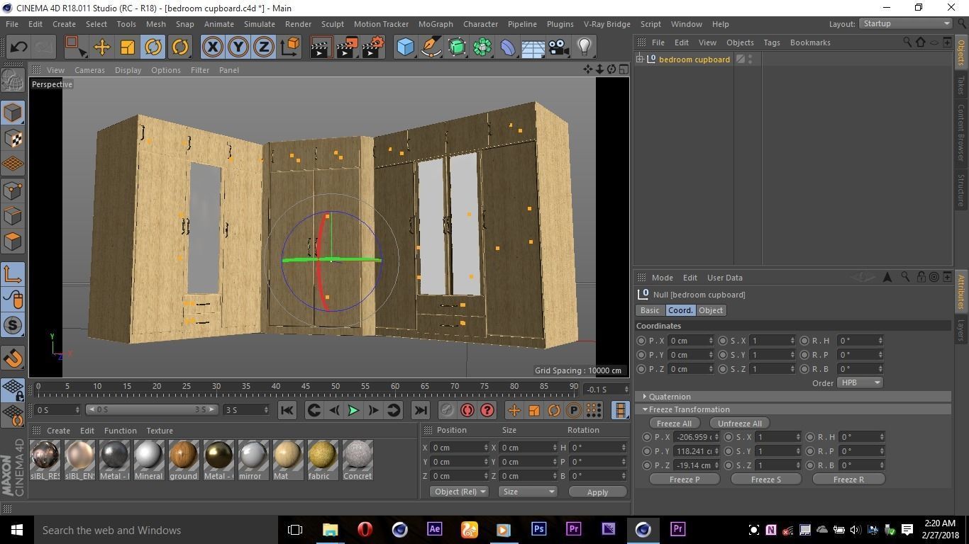Toggle X axis lock
Viewport: 969px width, 544px height.
pos(212,47)
